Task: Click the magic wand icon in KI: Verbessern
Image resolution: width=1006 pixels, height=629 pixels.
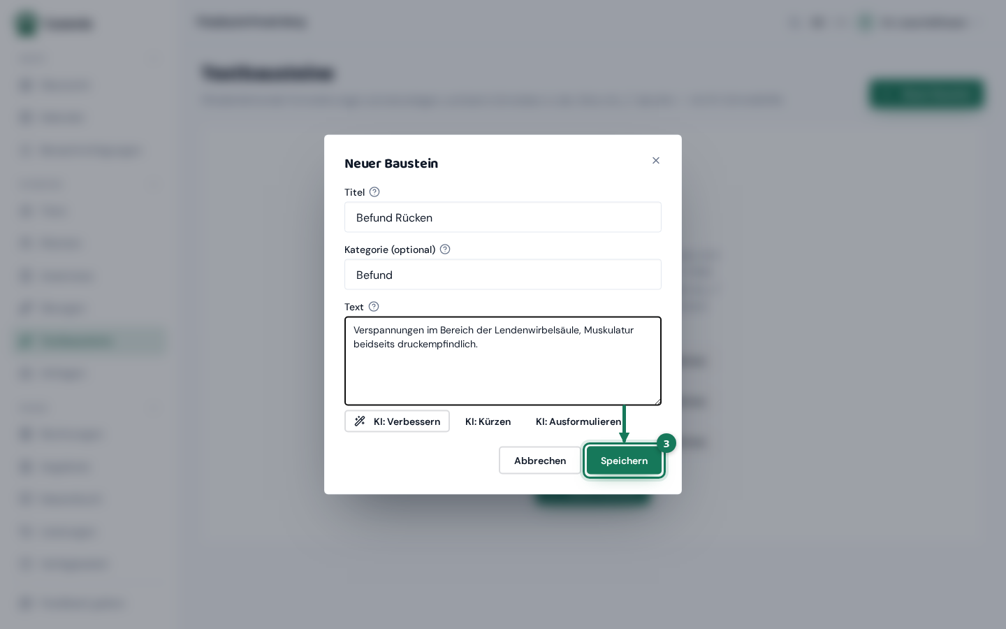Action: [360, 421]
